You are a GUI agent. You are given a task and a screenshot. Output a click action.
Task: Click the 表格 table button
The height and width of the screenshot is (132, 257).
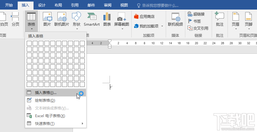click(x=31, y=21)
